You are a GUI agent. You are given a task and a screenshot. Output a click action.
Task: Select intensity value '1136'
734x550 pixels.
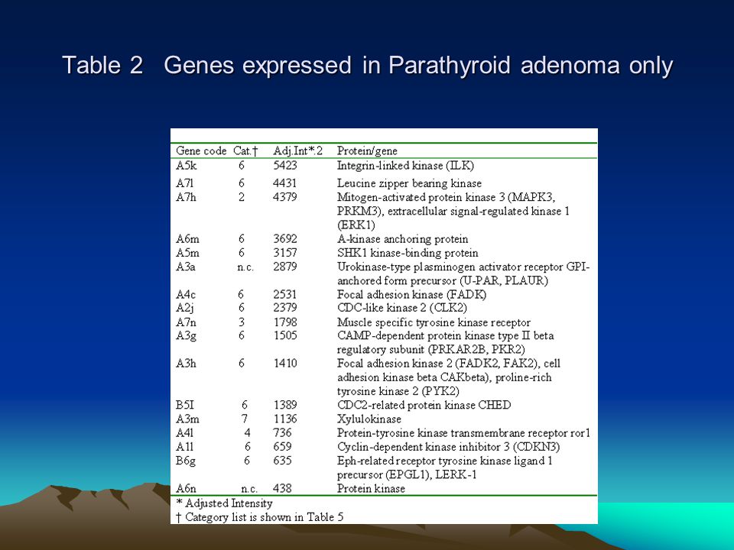pyautogui.click(x=285, y=419)
